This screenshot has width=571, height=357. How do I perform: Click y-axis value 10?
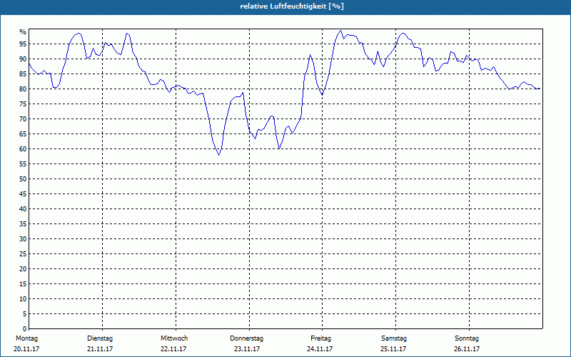pos(23,298)
